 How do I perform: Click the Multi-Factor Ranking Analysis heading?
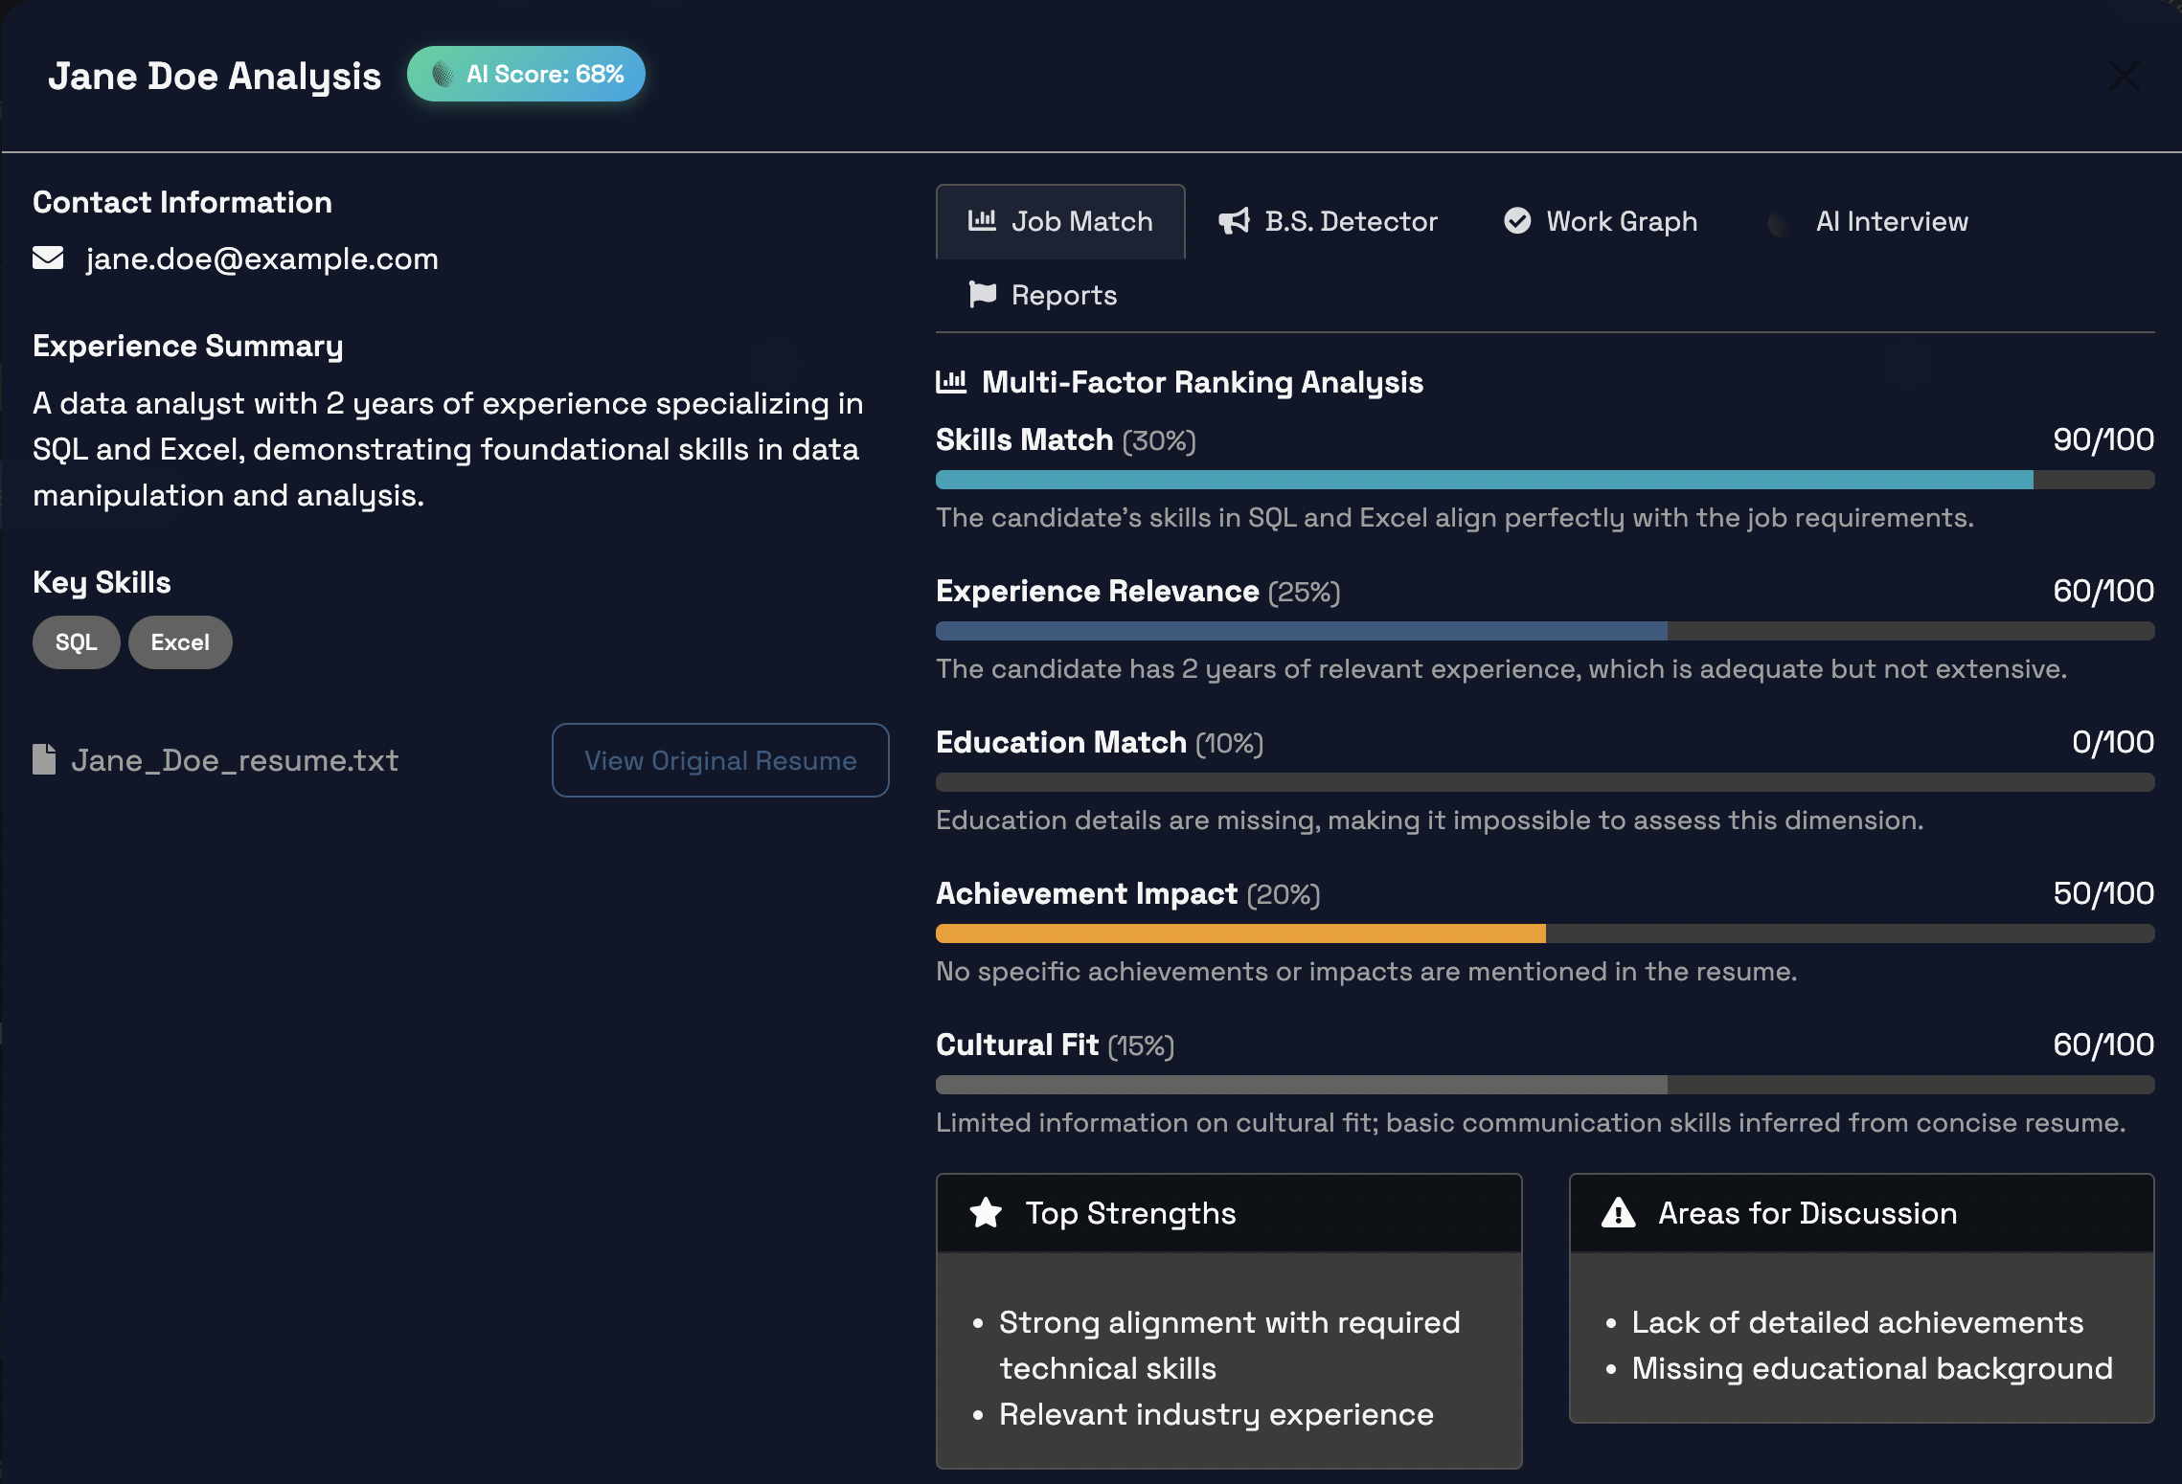1202,382
